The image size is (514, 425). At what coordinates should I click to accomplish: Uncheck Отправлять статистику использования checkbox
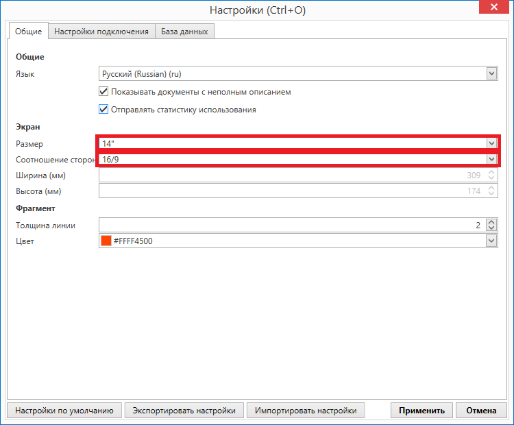coord(103,109)
